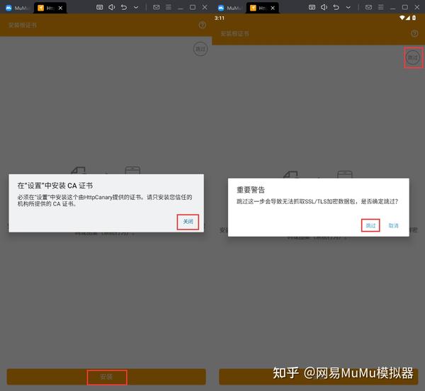Image resolution: width=425 pixels, height=391 pixels.
Task: Open mail icon in left emulator title bar
Action: pos(157,7)
